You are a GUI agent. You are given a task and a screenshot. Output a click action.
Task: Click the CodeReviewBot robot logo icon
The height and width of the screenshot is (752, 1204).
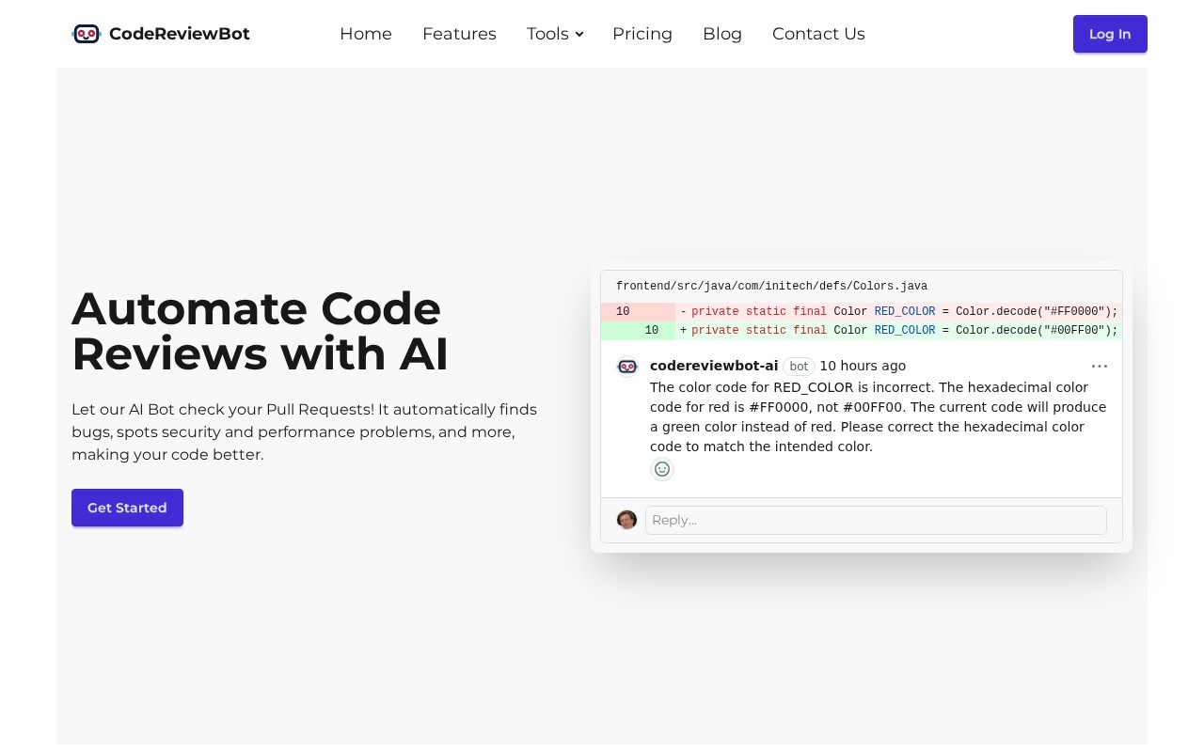point(87,34)
